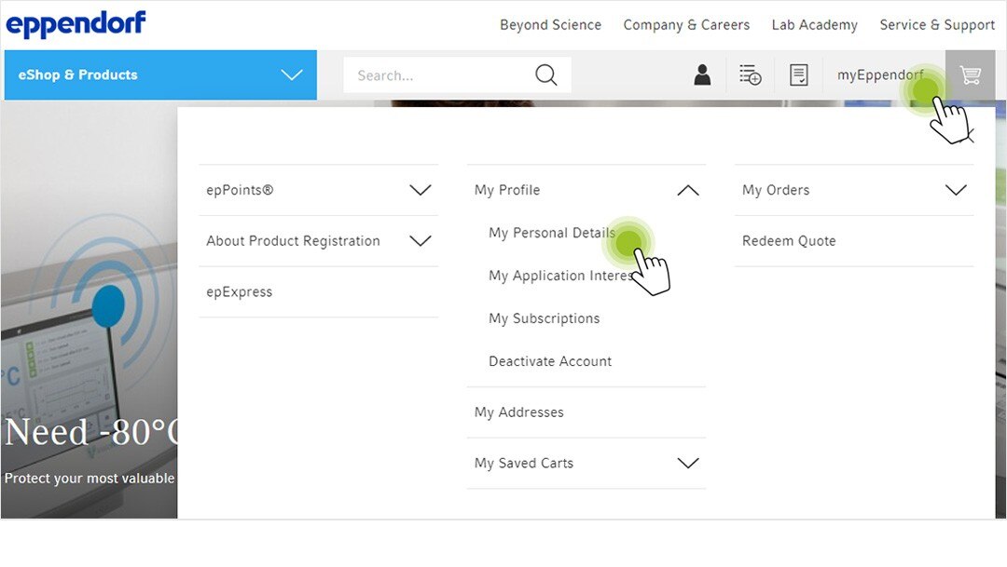Go to Lab Academy
Screen dimensions: 1007x567
click(814, 25)
